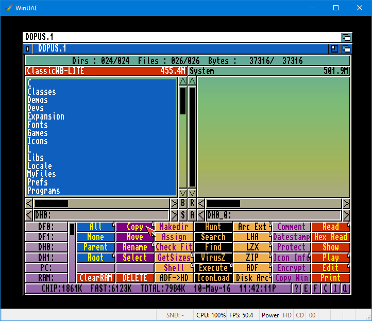The width and height of the screenshot is (372, 321).
Task: Click the Q quit button in bottom bar
Action: [x=345, y=288]
